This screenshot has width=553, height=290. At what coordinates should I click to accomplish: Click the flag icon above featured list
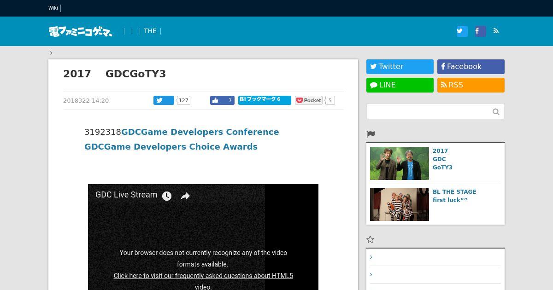point(371,134)
